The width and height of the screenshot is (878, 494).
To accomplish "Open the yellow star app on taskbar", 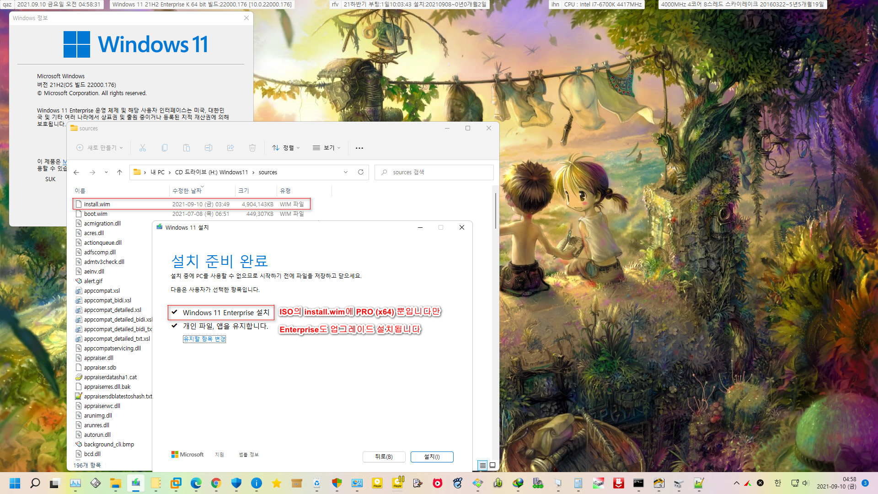I will click(x=277, y=483).
